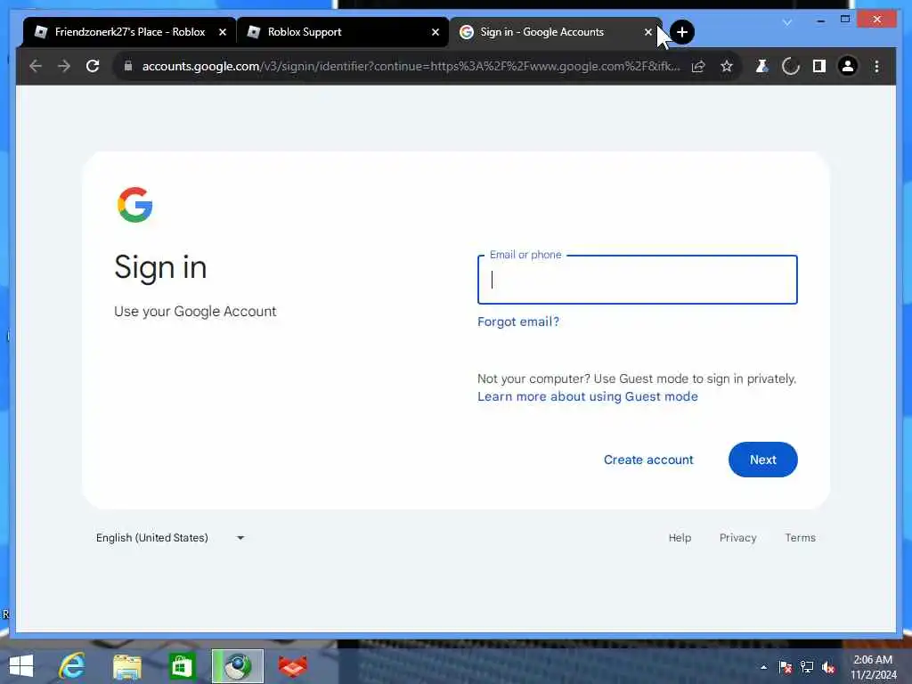Open File Explorer from the taskbar
The width and height of the screenshot is (912, 684).
(126, 666)
